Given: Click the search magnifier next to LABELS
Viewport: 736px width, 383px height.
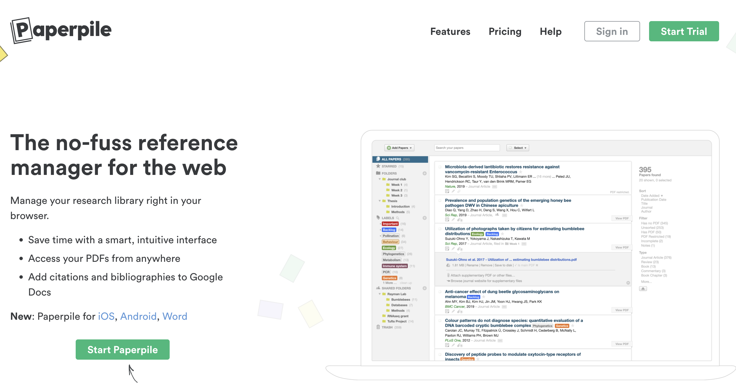Looking at the screenshot, I should pos(398,218).
